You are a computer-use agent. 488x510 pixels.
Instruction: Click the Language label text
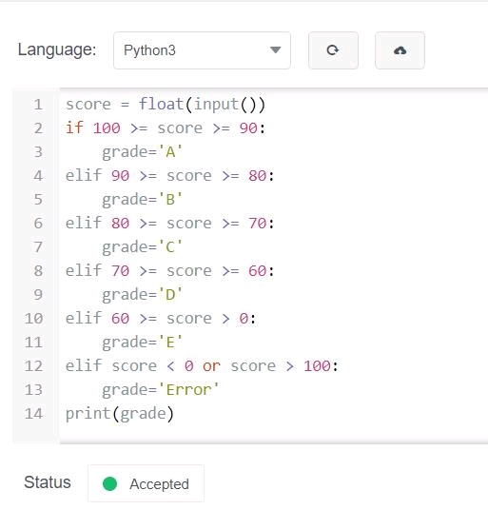coord(57,50)
